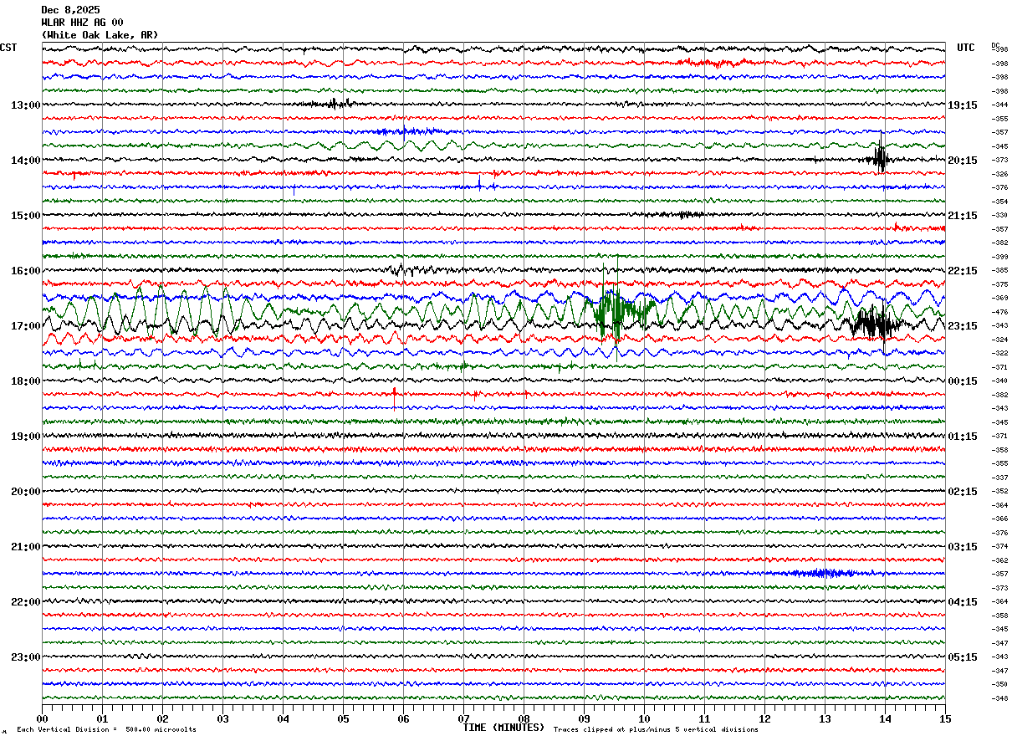Click the TIME (MINUTES) axis title

point(503,728)
